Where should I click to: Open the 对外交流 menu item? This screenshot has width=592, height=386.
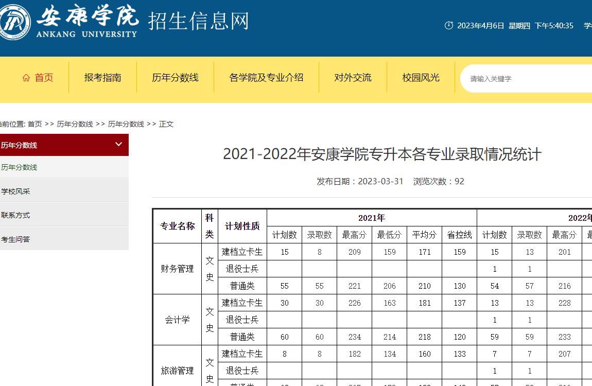coord(353,78)
